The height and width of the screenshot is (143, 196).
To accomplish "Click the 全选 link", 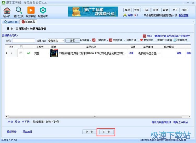I will click(10, 122).
